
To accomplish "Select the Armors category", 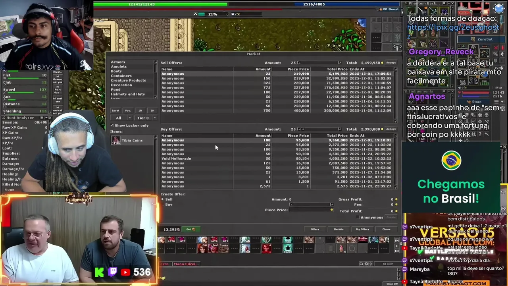I will [x=118, y=62].
